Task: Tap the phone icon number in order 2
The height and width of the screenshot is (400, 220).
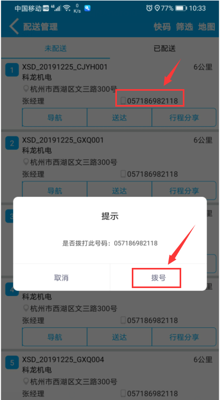Action: (149, 174)
